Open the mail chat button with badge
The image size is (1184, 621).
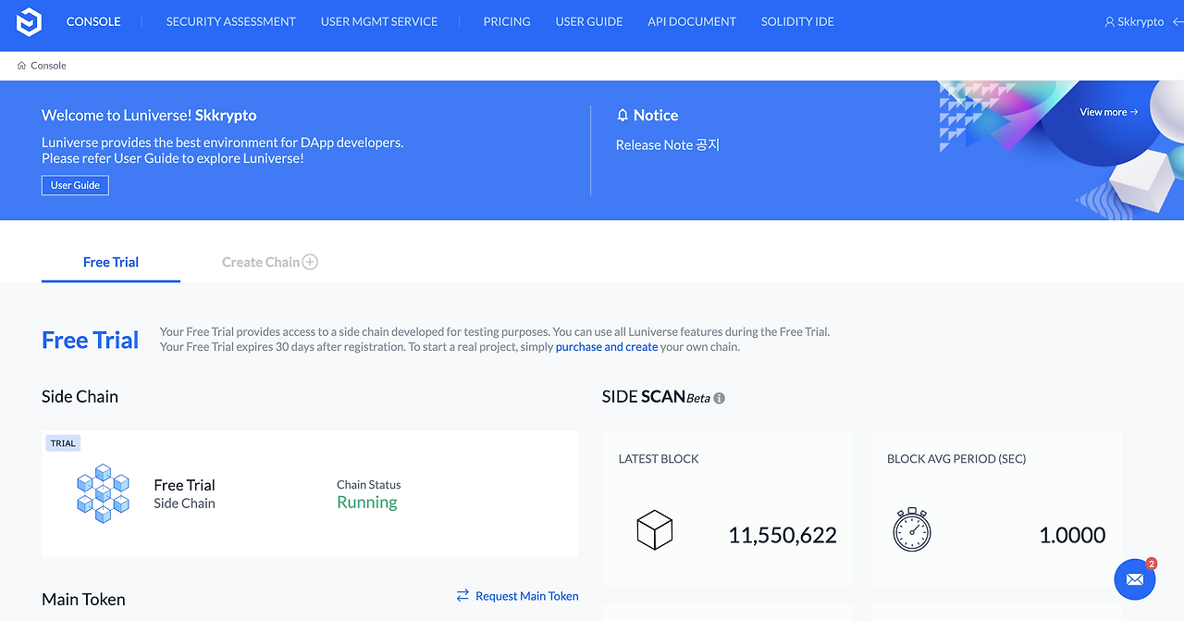1135,579
